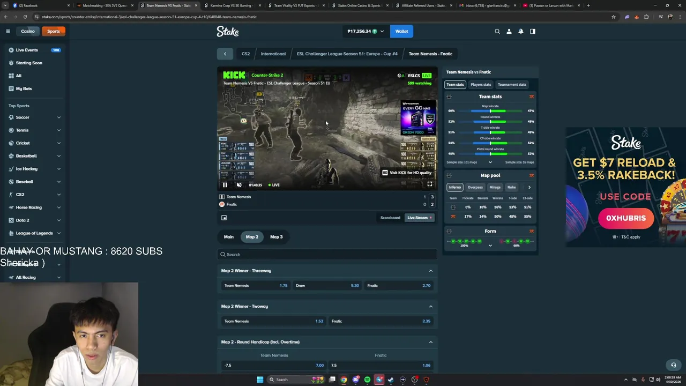Click the Stake logo
The height and width of the screenshot is (386, 686).
click(x=228, y=32)
